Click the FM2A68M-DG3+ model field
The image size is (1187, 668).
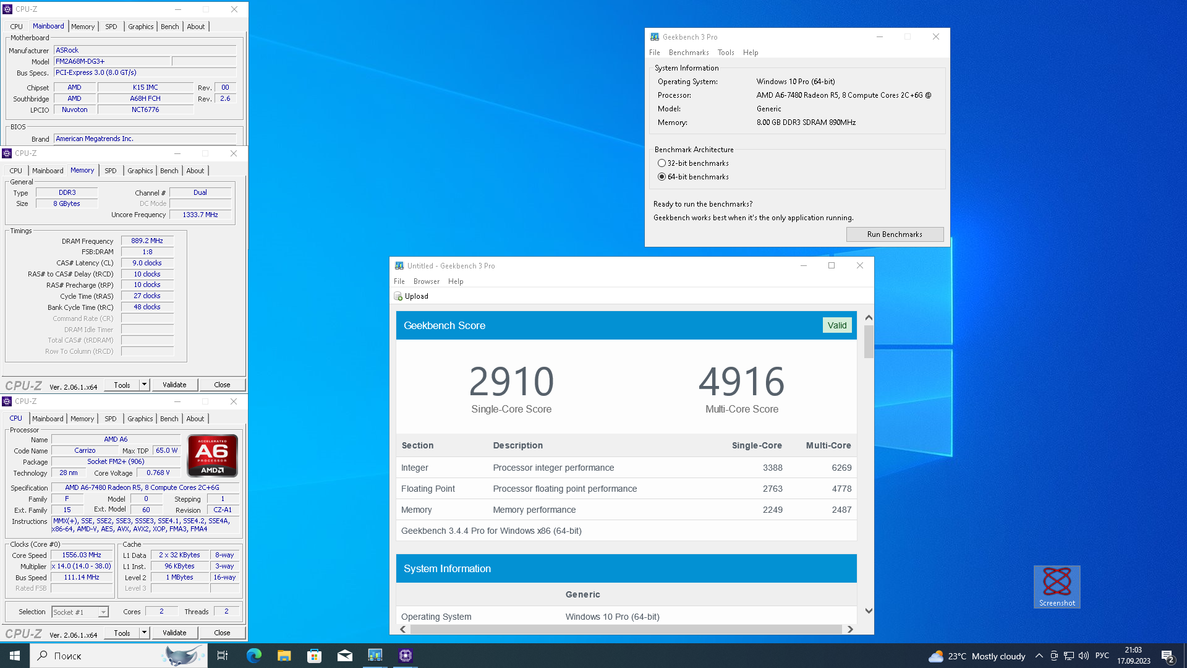coord(112,61)
